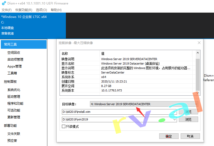Image resolution: width=214 pixels, height=146 pixels.
Task: Click the 值 column header
Action: click(x=146, y=53)
